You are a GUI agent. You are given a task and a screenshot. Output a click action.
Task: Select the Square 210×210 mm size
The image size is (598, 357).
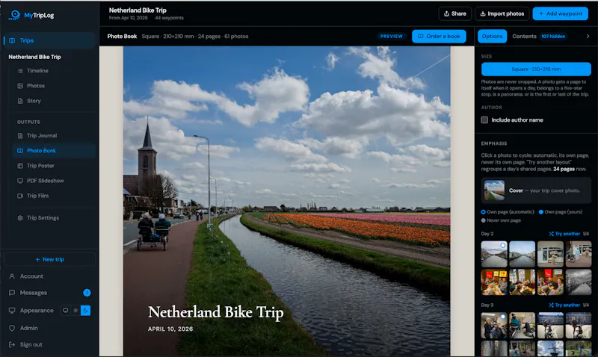coord(536,69)
